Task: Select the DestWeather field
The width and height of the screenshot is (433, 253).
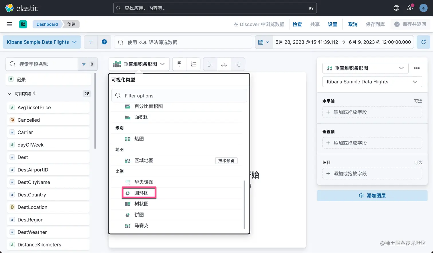Action: click(x=48, y=232)
